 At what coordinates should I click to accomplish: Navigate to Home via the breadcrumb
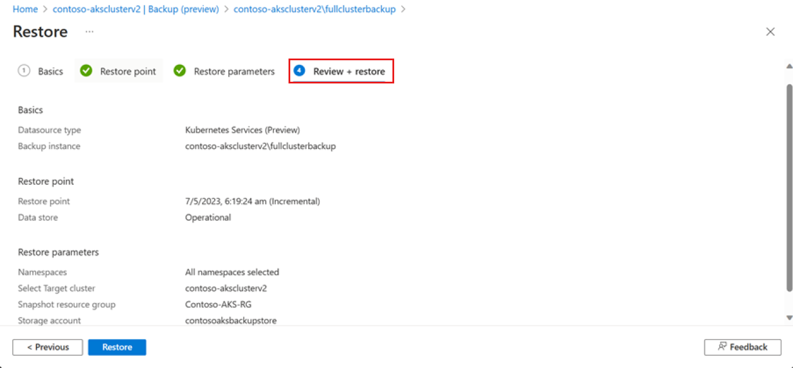coord(25,9)
